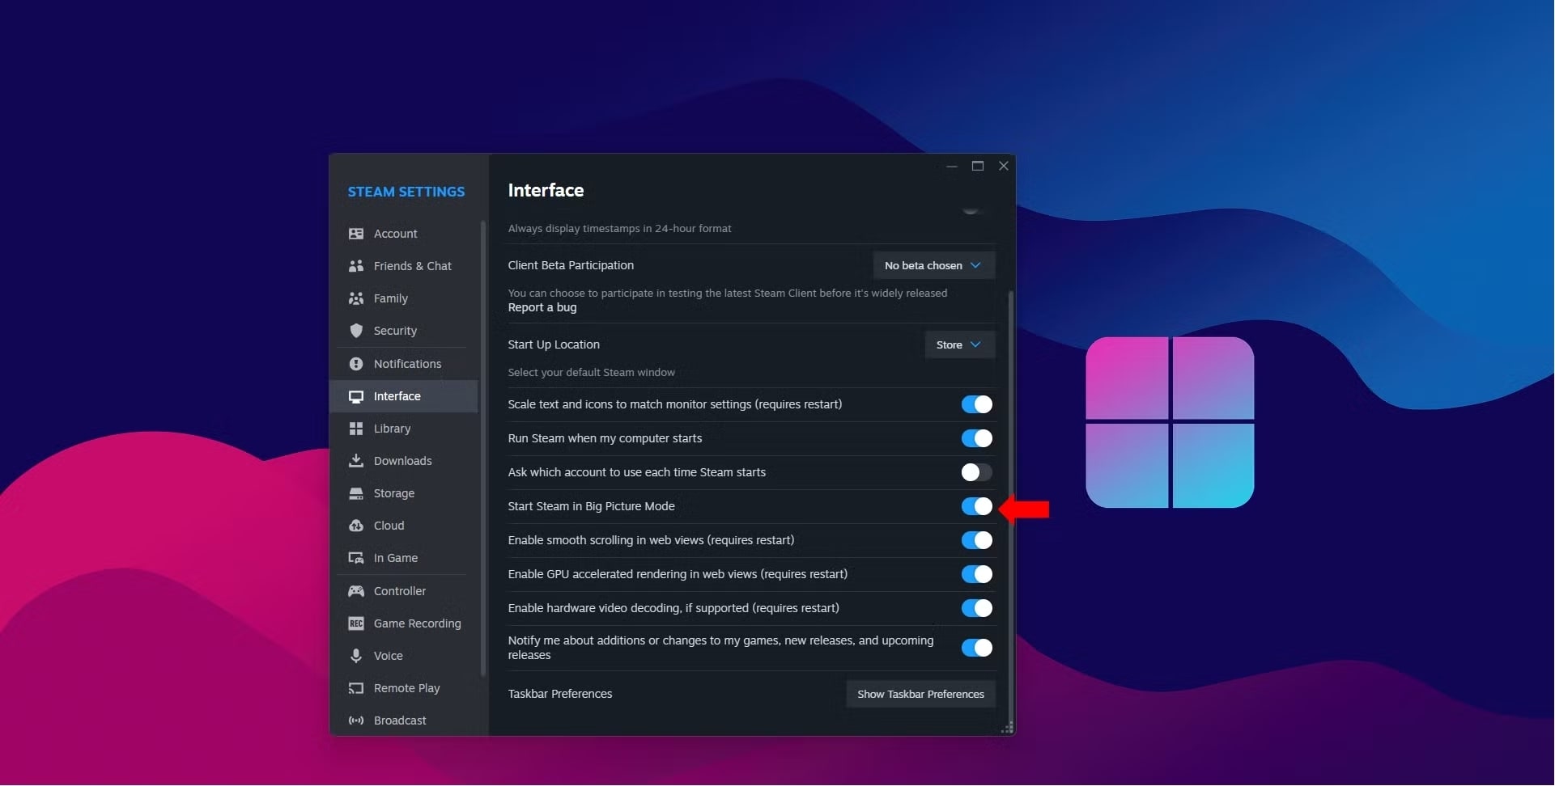This screenshot has width=1555, height=786.
Task: Click 'Always display timestamps in 24-hour format' text
Action: (619, 229)
